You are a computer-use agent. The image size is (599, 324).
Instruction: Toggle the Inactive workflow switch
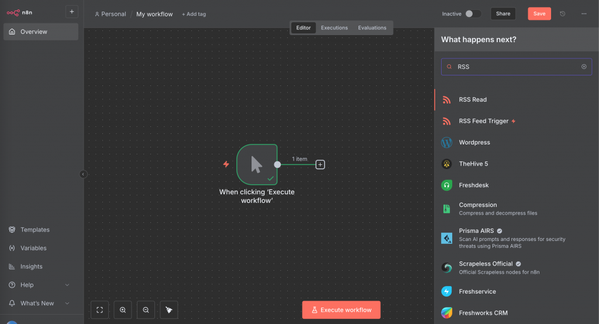click(473, 14)
